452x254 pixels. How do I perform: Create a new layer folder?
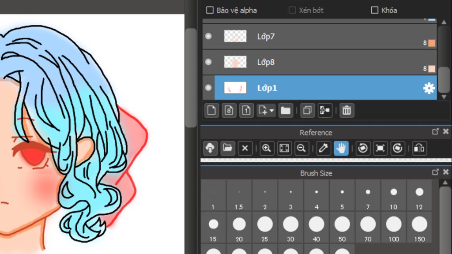tap(286, 110)
